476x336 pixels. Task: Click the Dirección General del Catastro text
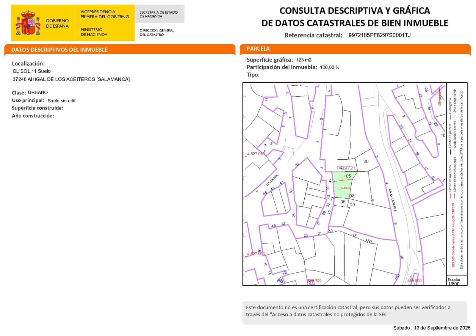[157, 32]
